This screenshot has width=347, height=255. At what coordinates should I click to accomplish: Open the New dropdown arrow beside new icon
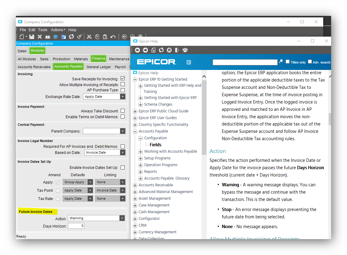coord(26,37)
